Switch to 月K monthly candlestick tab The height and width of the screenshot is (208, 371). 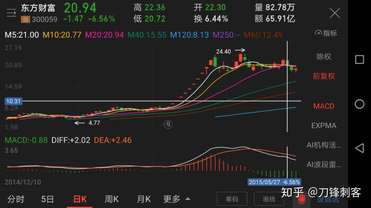[x=144, y=199]
